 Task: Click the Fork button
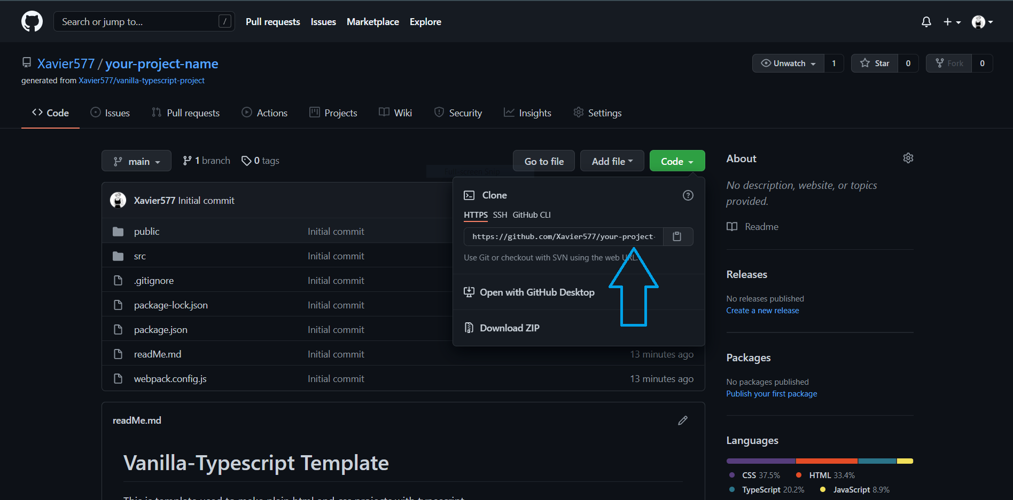(x=949, y=64)
